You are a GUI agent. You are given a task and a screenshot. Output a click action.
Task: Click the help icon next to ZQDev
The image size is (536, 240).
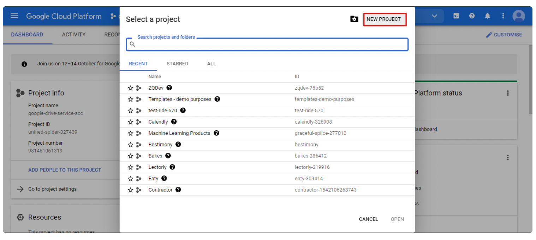point(169,88)
